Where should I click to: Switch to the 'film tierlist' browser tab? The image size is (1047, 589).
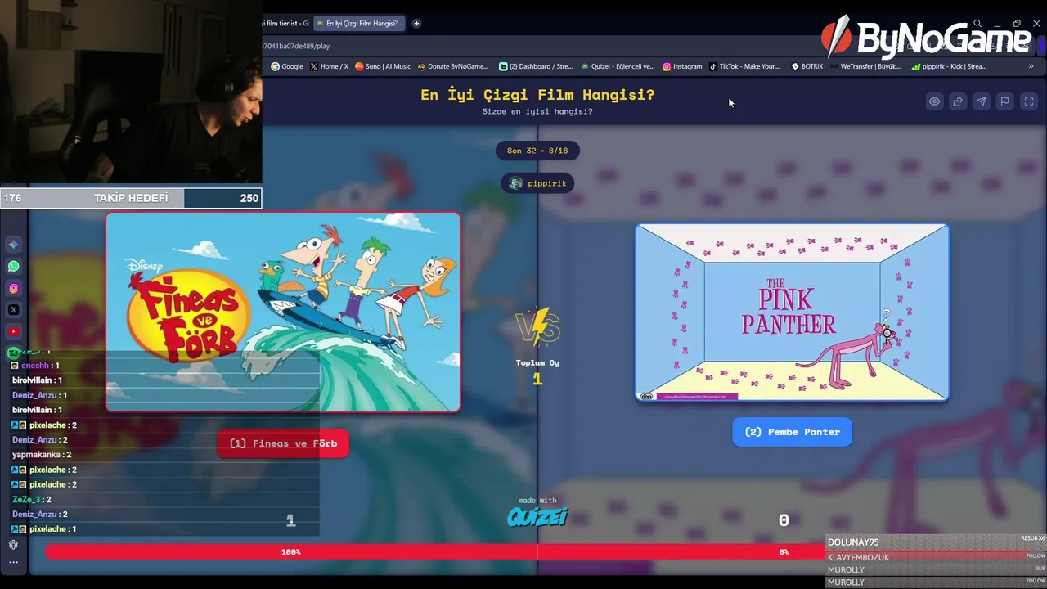coord(285,24)
